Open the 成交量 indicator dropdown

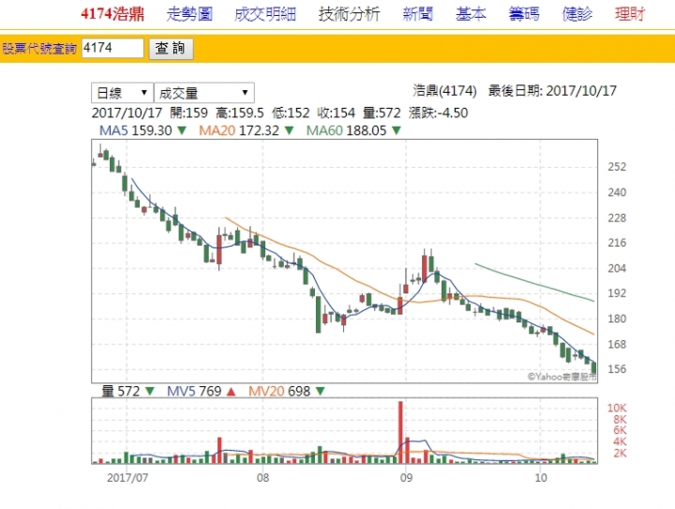[x=204, y=93]
